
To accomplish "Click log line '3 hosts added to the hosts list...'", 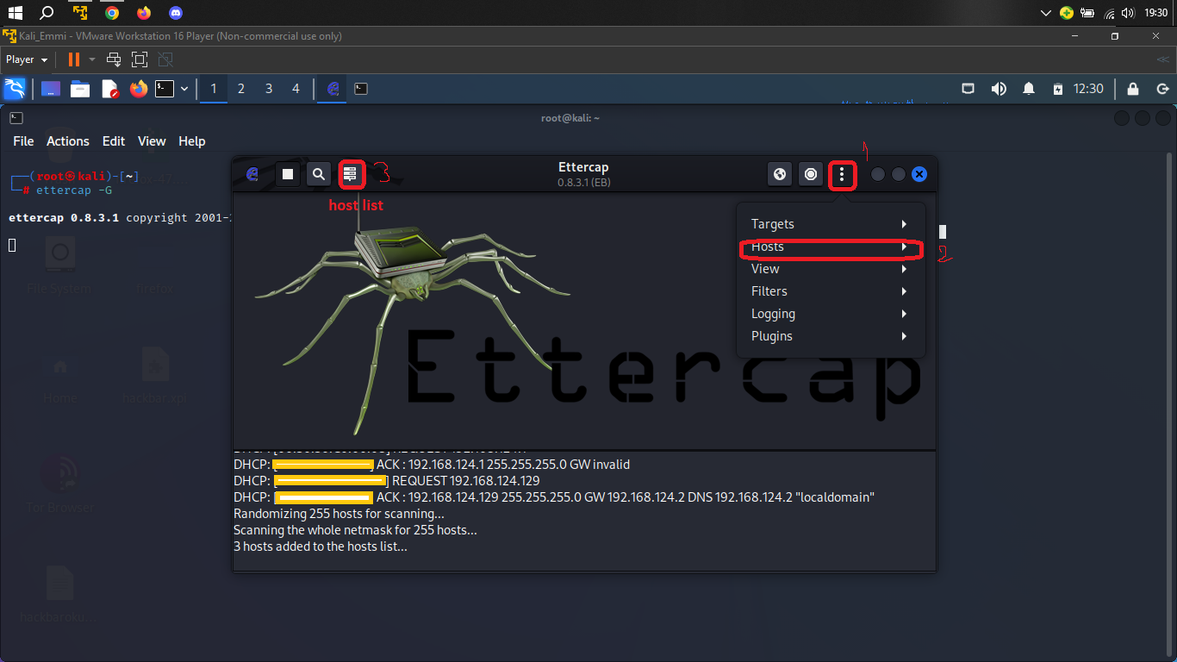I will [321, 546].
